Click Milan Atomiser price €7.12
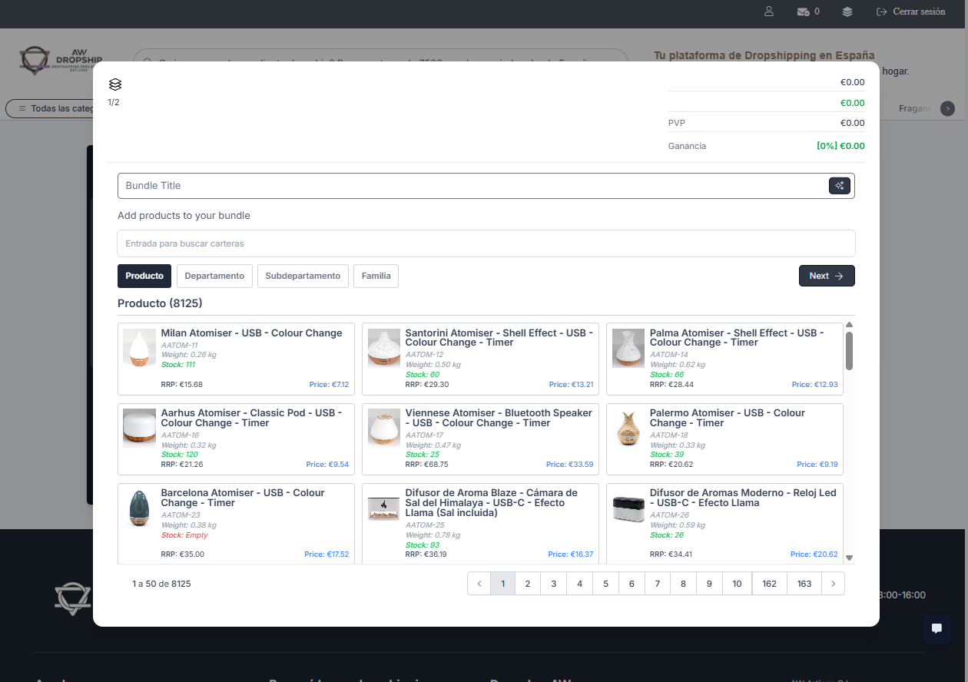 pyautogui.click(x=329, y=384)
